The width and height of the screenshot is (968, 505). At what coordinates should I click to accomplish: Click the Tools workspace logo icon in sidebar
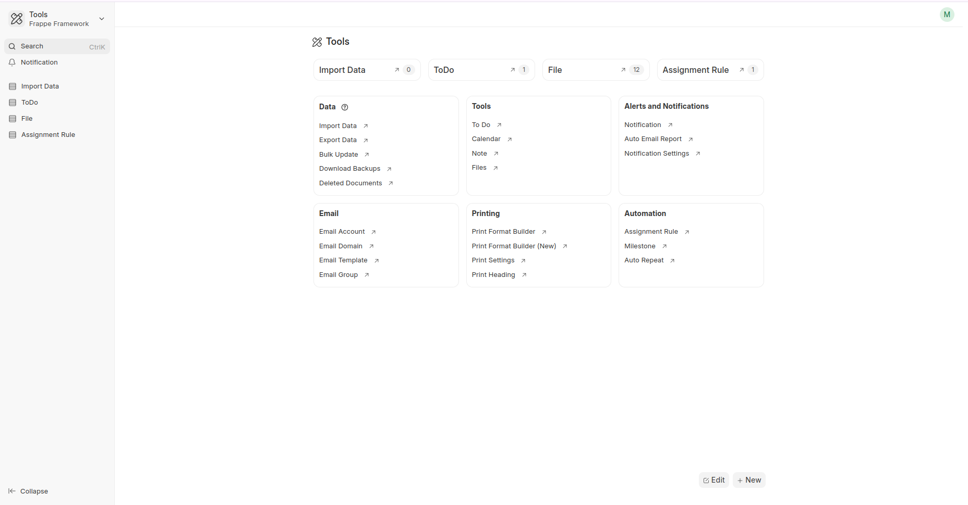17,19
